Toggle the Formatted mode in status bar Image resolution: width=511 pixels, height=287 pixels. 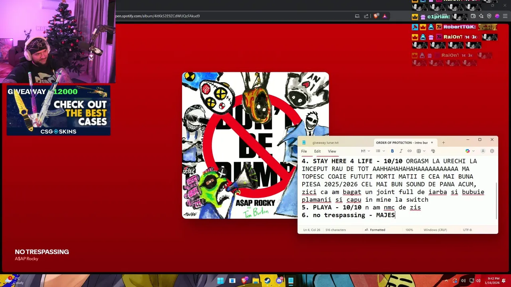tap(375, 230)
